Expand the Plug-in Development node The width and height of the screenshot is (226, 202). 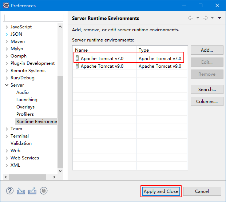click(x=7, y=63)
